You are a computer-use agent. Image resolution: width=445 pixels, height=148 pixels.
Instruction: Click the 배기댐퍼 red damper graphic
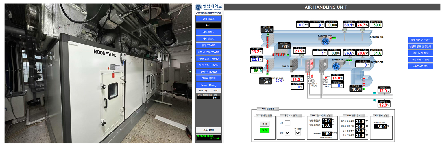[267, 41]
